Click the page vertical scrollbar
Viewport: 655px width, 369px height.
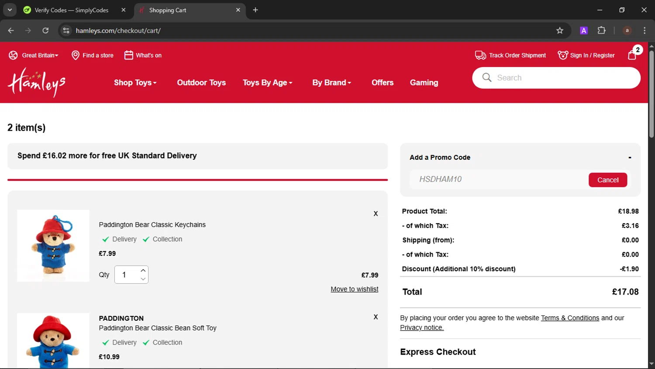pyautogui.click(x=651, y=94)
